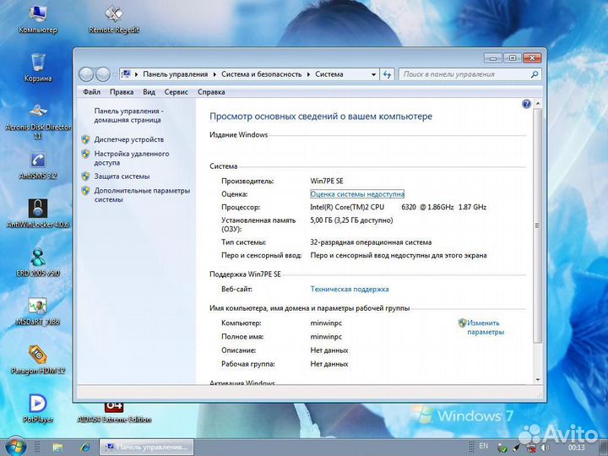608x456 pixels.
Task: Select the Панель управления taskbar button
Action: pos(146,447)
